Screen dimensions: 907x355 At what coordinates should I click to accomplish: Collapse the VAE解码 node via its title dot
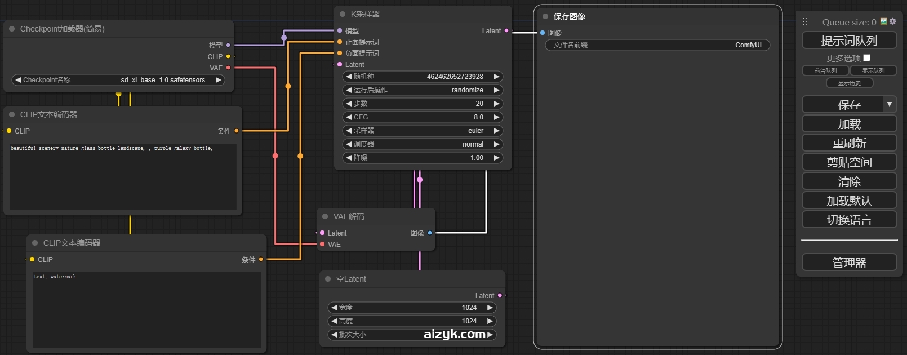pos(325,216)
